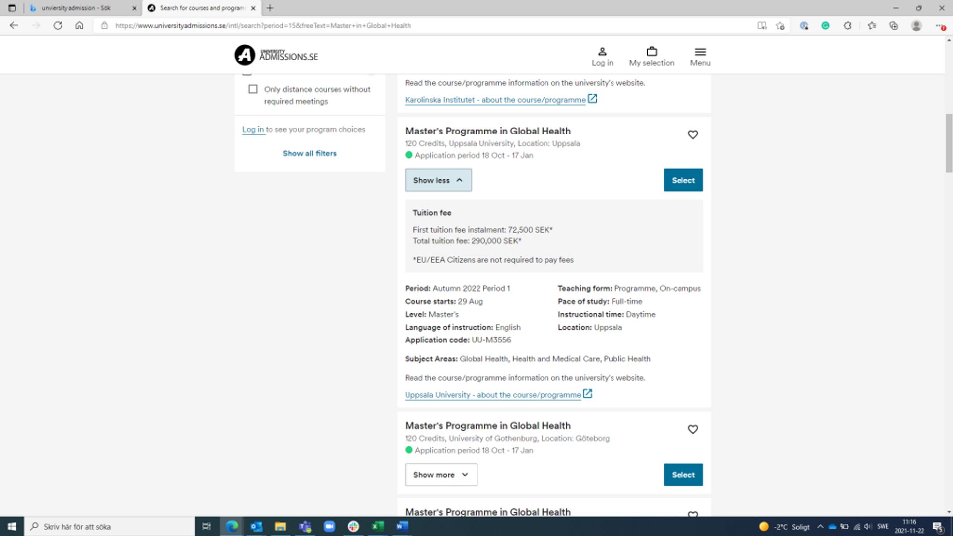Image resolution: width=953 pixels, height=536 pixels.
Task: Open browser Collections icon
Action: tap(893, 26)
